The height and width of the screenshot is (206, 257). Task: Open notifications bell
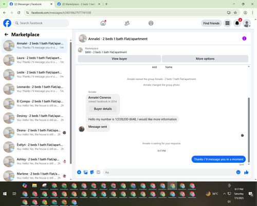237,23
